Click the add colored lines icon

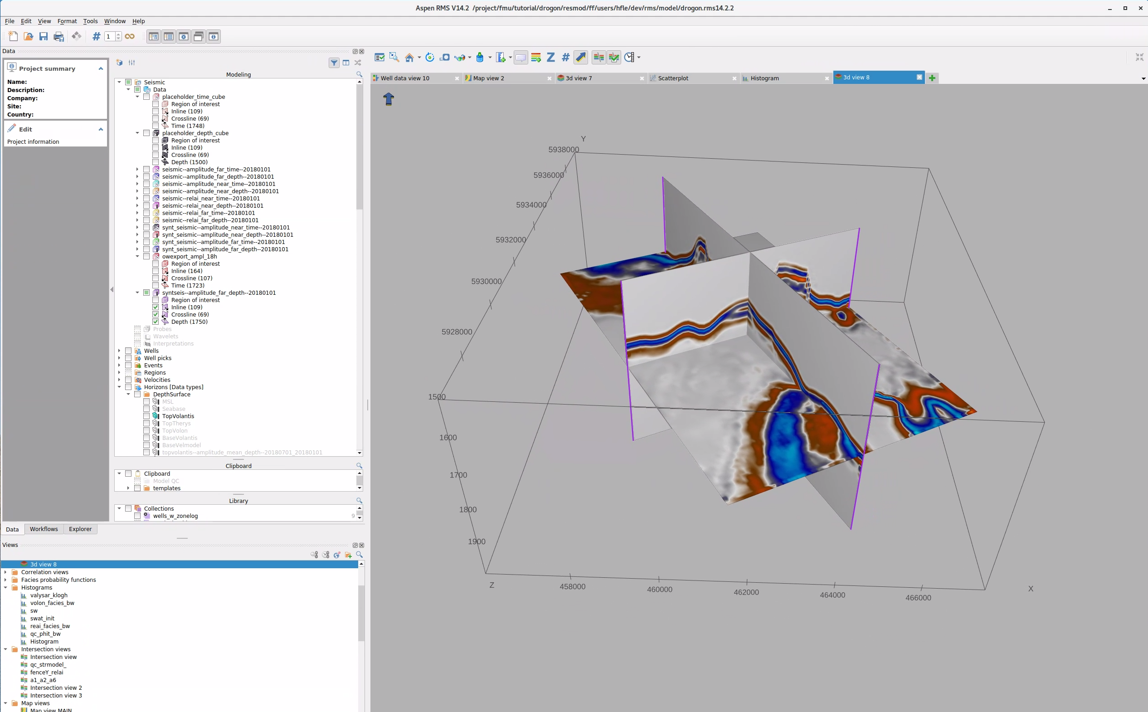tap(535, 58)
